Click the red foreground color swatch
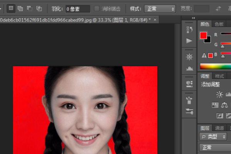 click(203, 36)
